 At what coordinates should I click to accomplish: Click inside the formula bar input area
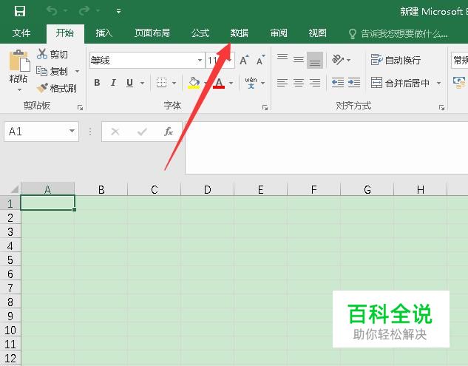(327, 147)
